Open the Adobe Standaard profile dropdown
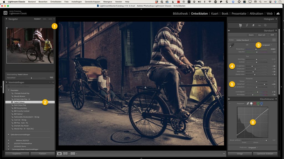The image size is (284, 159). coord(244,40)
